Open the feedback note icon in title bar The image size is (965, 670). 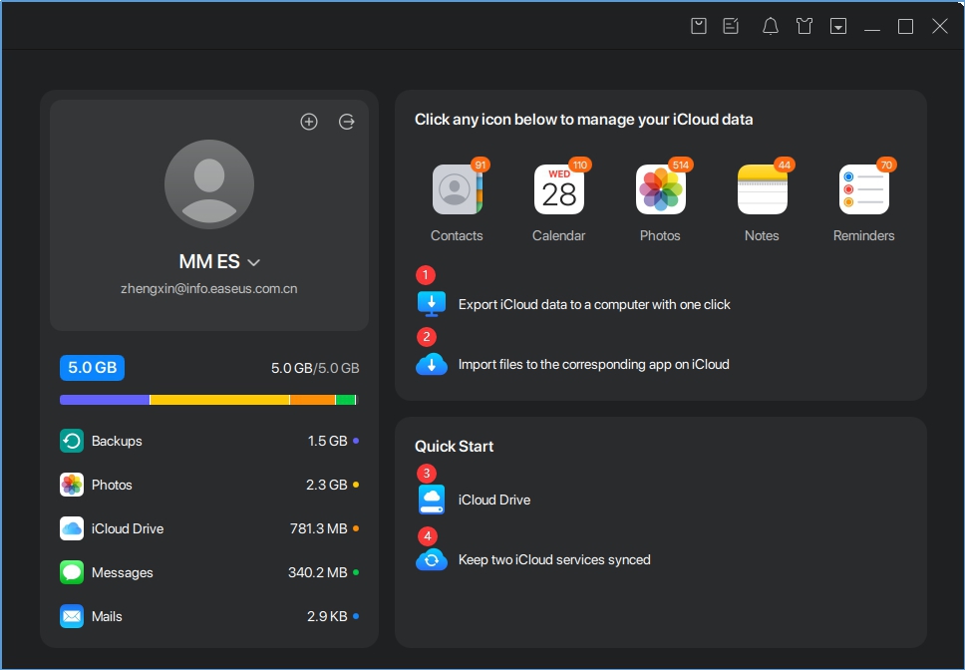coord(731,26)
